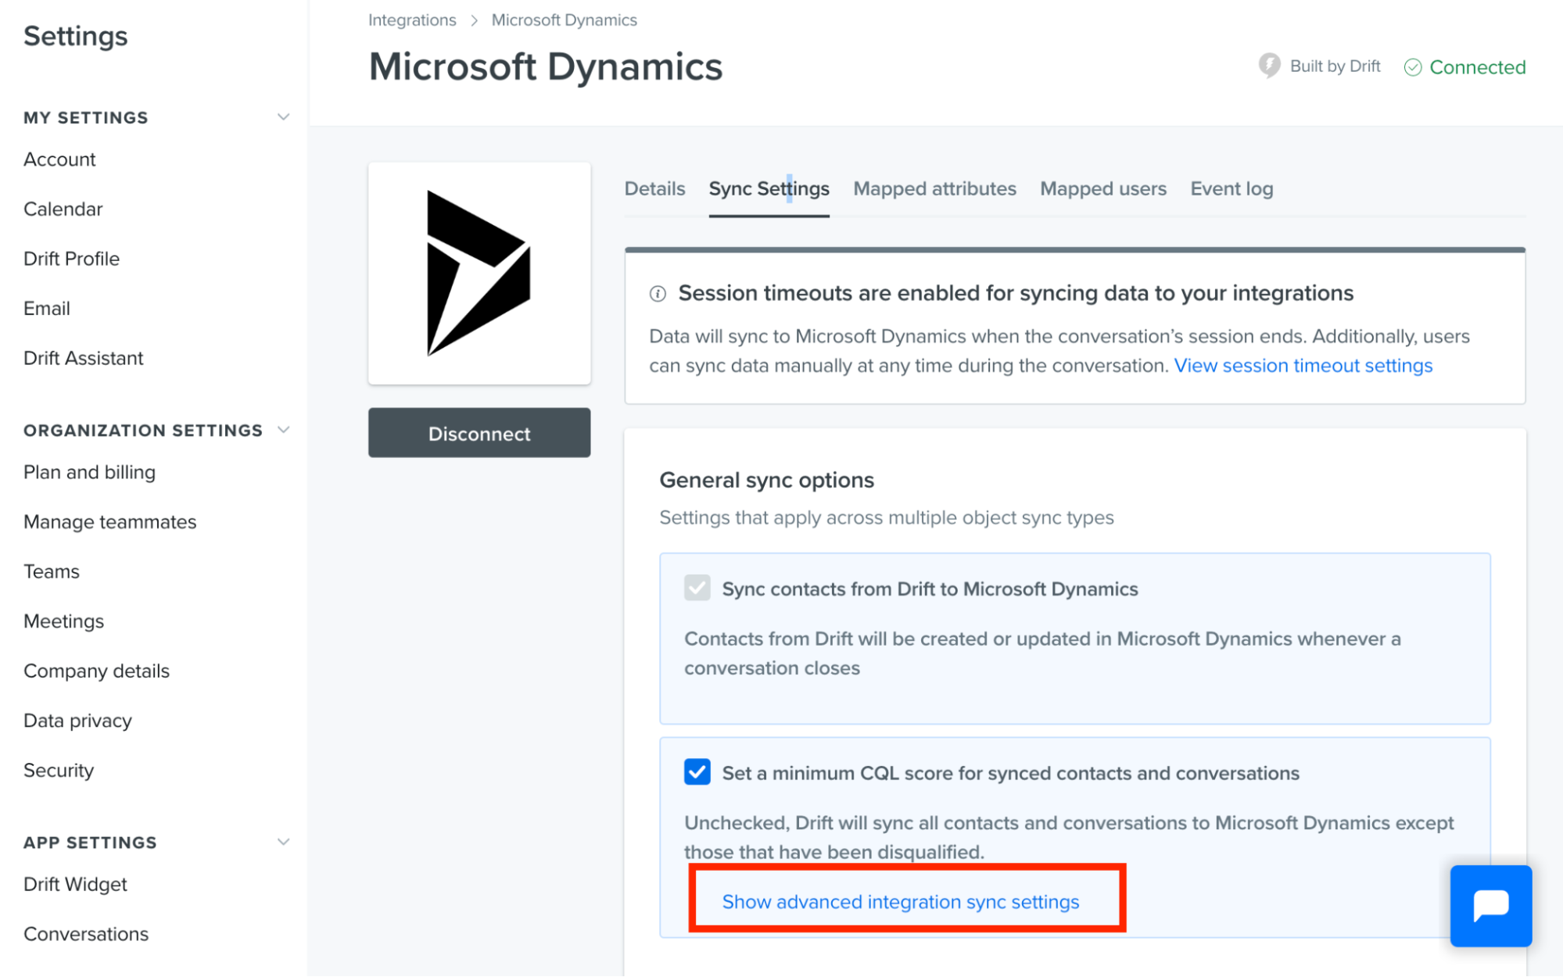Open Drift Assistant settings

[83, 358]
